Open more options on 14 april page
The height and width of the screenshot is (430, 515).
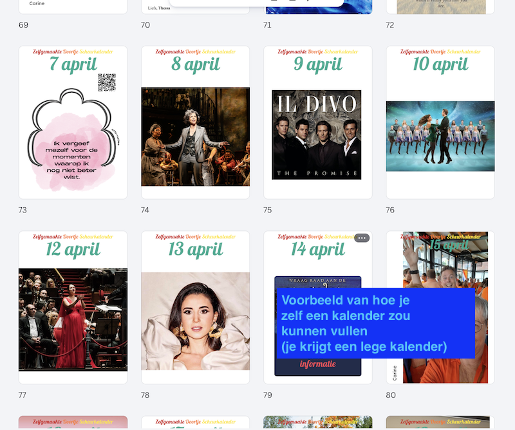click(362, 238)
